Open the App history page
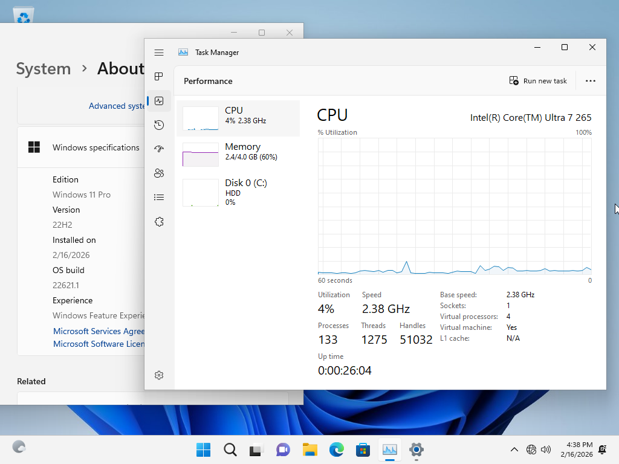 coord(159,125)
